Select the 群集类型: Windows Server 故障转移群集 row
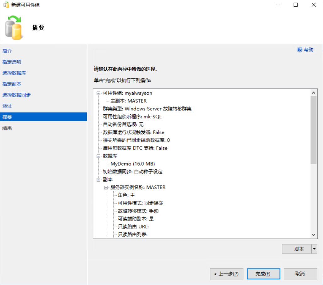The image size is (323, 285). 147,109
